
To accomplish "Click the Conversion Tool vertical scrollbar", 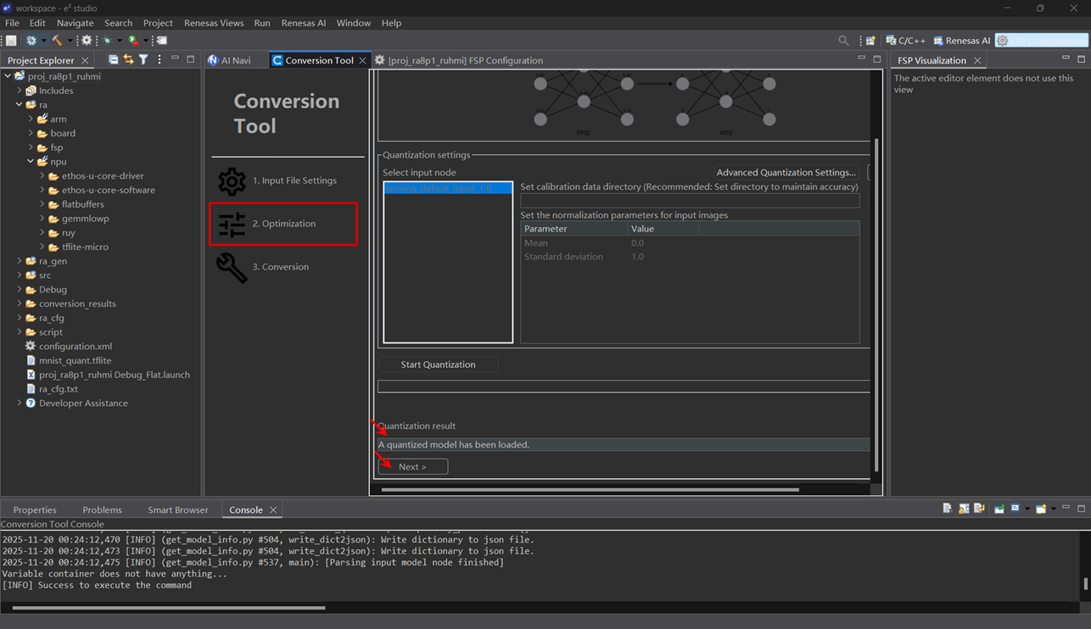I will [x=877, y=305].
